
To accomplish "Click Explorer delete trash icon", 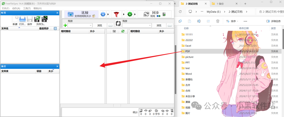I will click(218, 21).
